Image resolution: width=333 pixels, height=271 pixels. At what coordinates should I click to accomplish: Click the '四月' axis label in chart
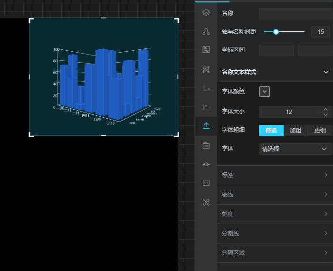86,116
